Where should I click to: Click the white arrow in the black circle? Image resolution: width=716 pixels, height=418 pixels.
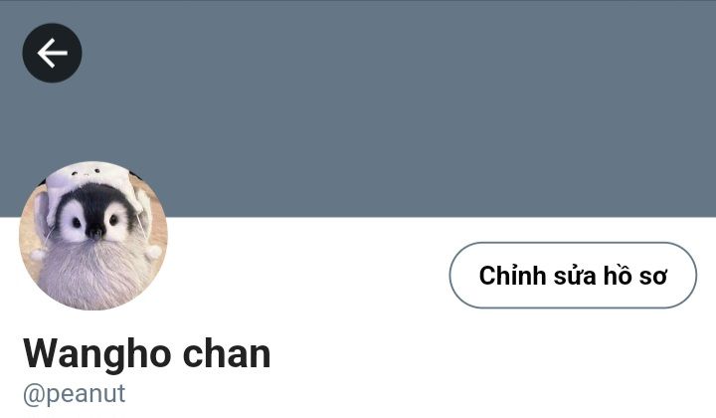tap(52, 53)
